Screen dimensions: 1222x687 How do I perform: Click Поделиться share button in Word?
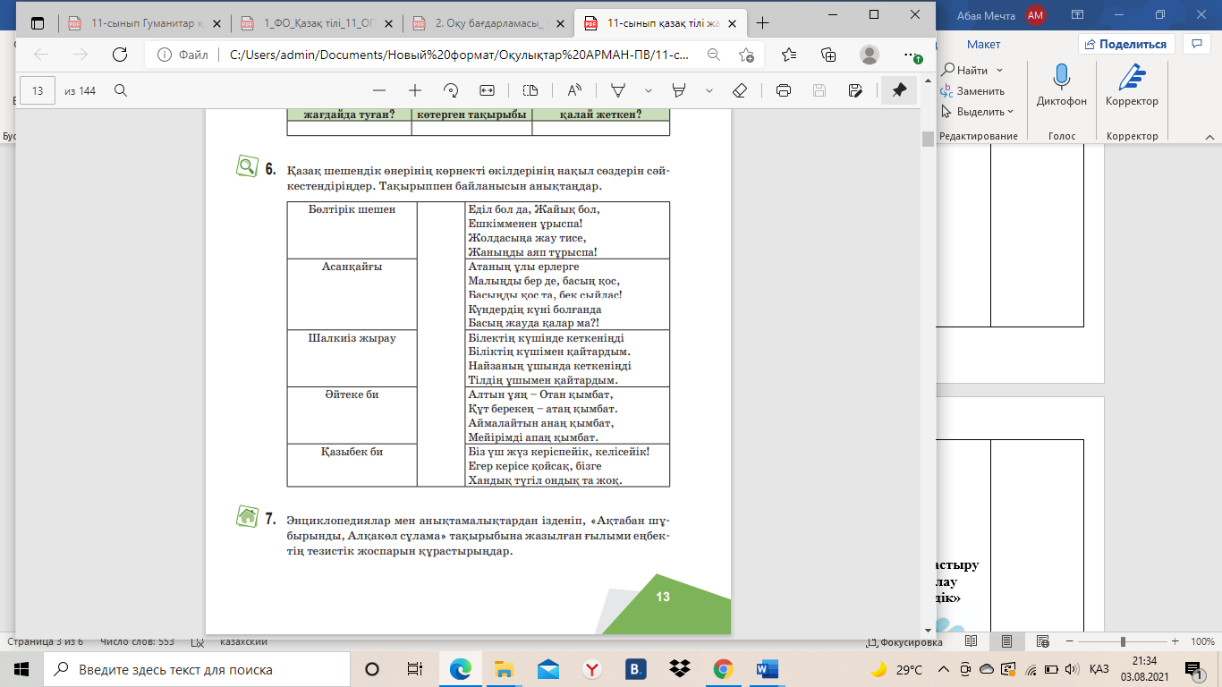pos(1125,44)
